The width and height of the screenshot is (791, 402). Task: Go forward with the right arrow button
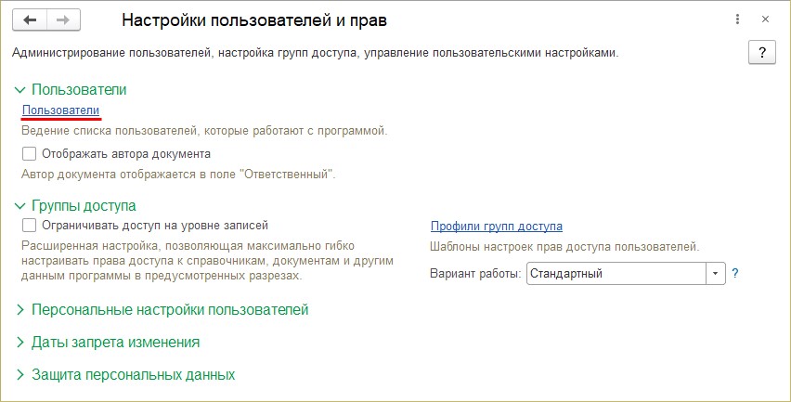[x=63, y=20]
